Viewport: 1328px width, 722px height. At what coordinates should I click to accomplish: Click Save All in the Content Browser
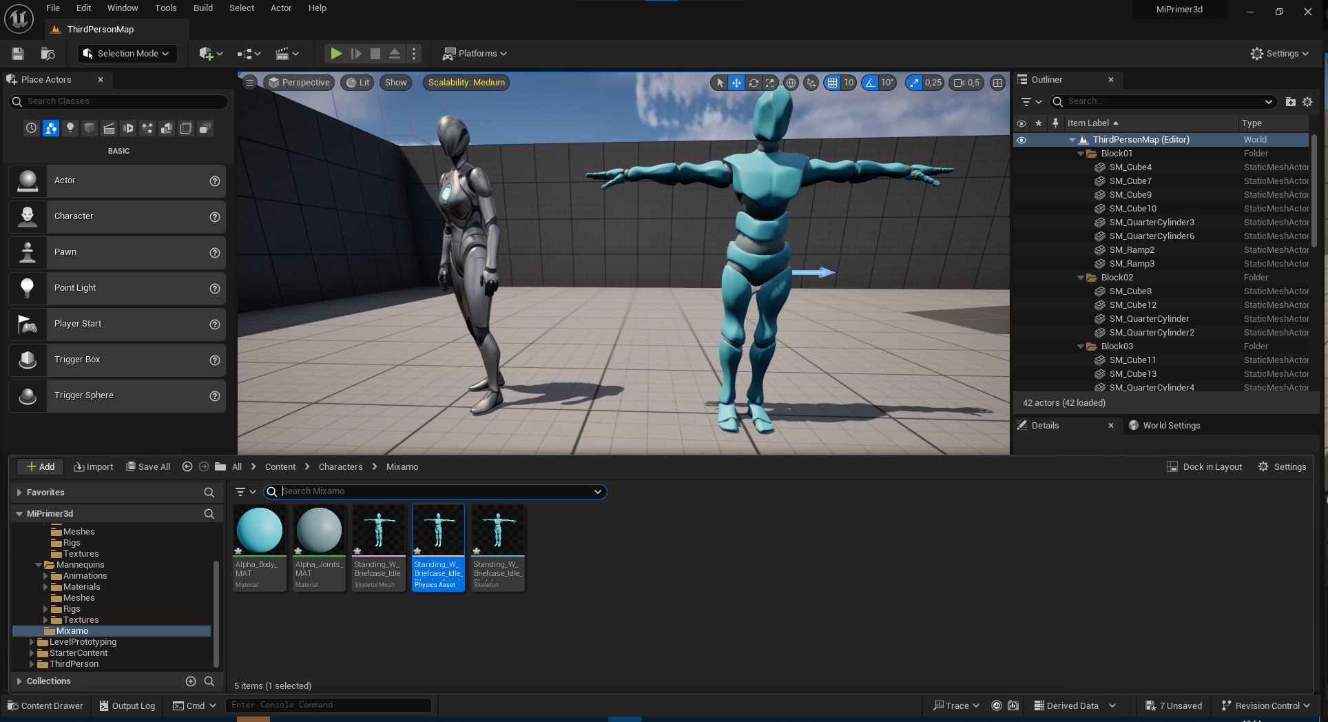point(148,467)
